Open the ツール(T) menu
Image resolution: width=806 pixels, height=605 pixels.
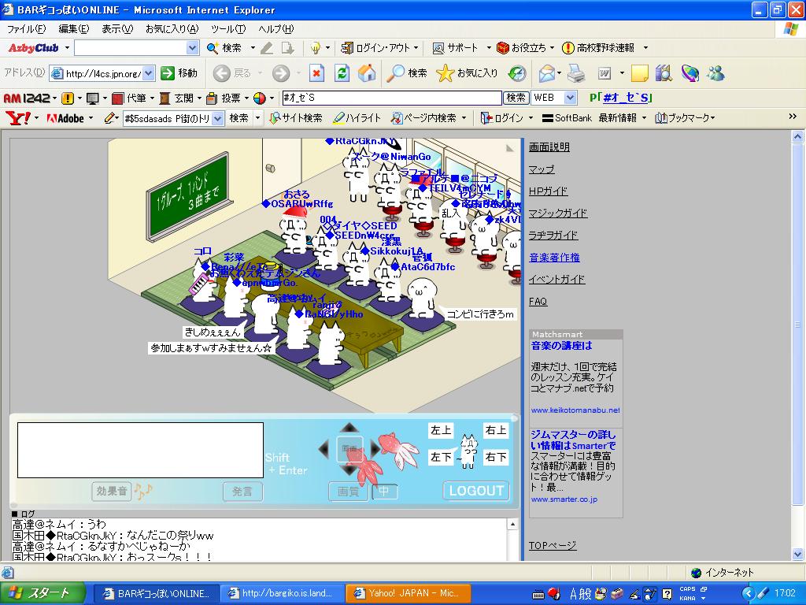click(228, 29)
